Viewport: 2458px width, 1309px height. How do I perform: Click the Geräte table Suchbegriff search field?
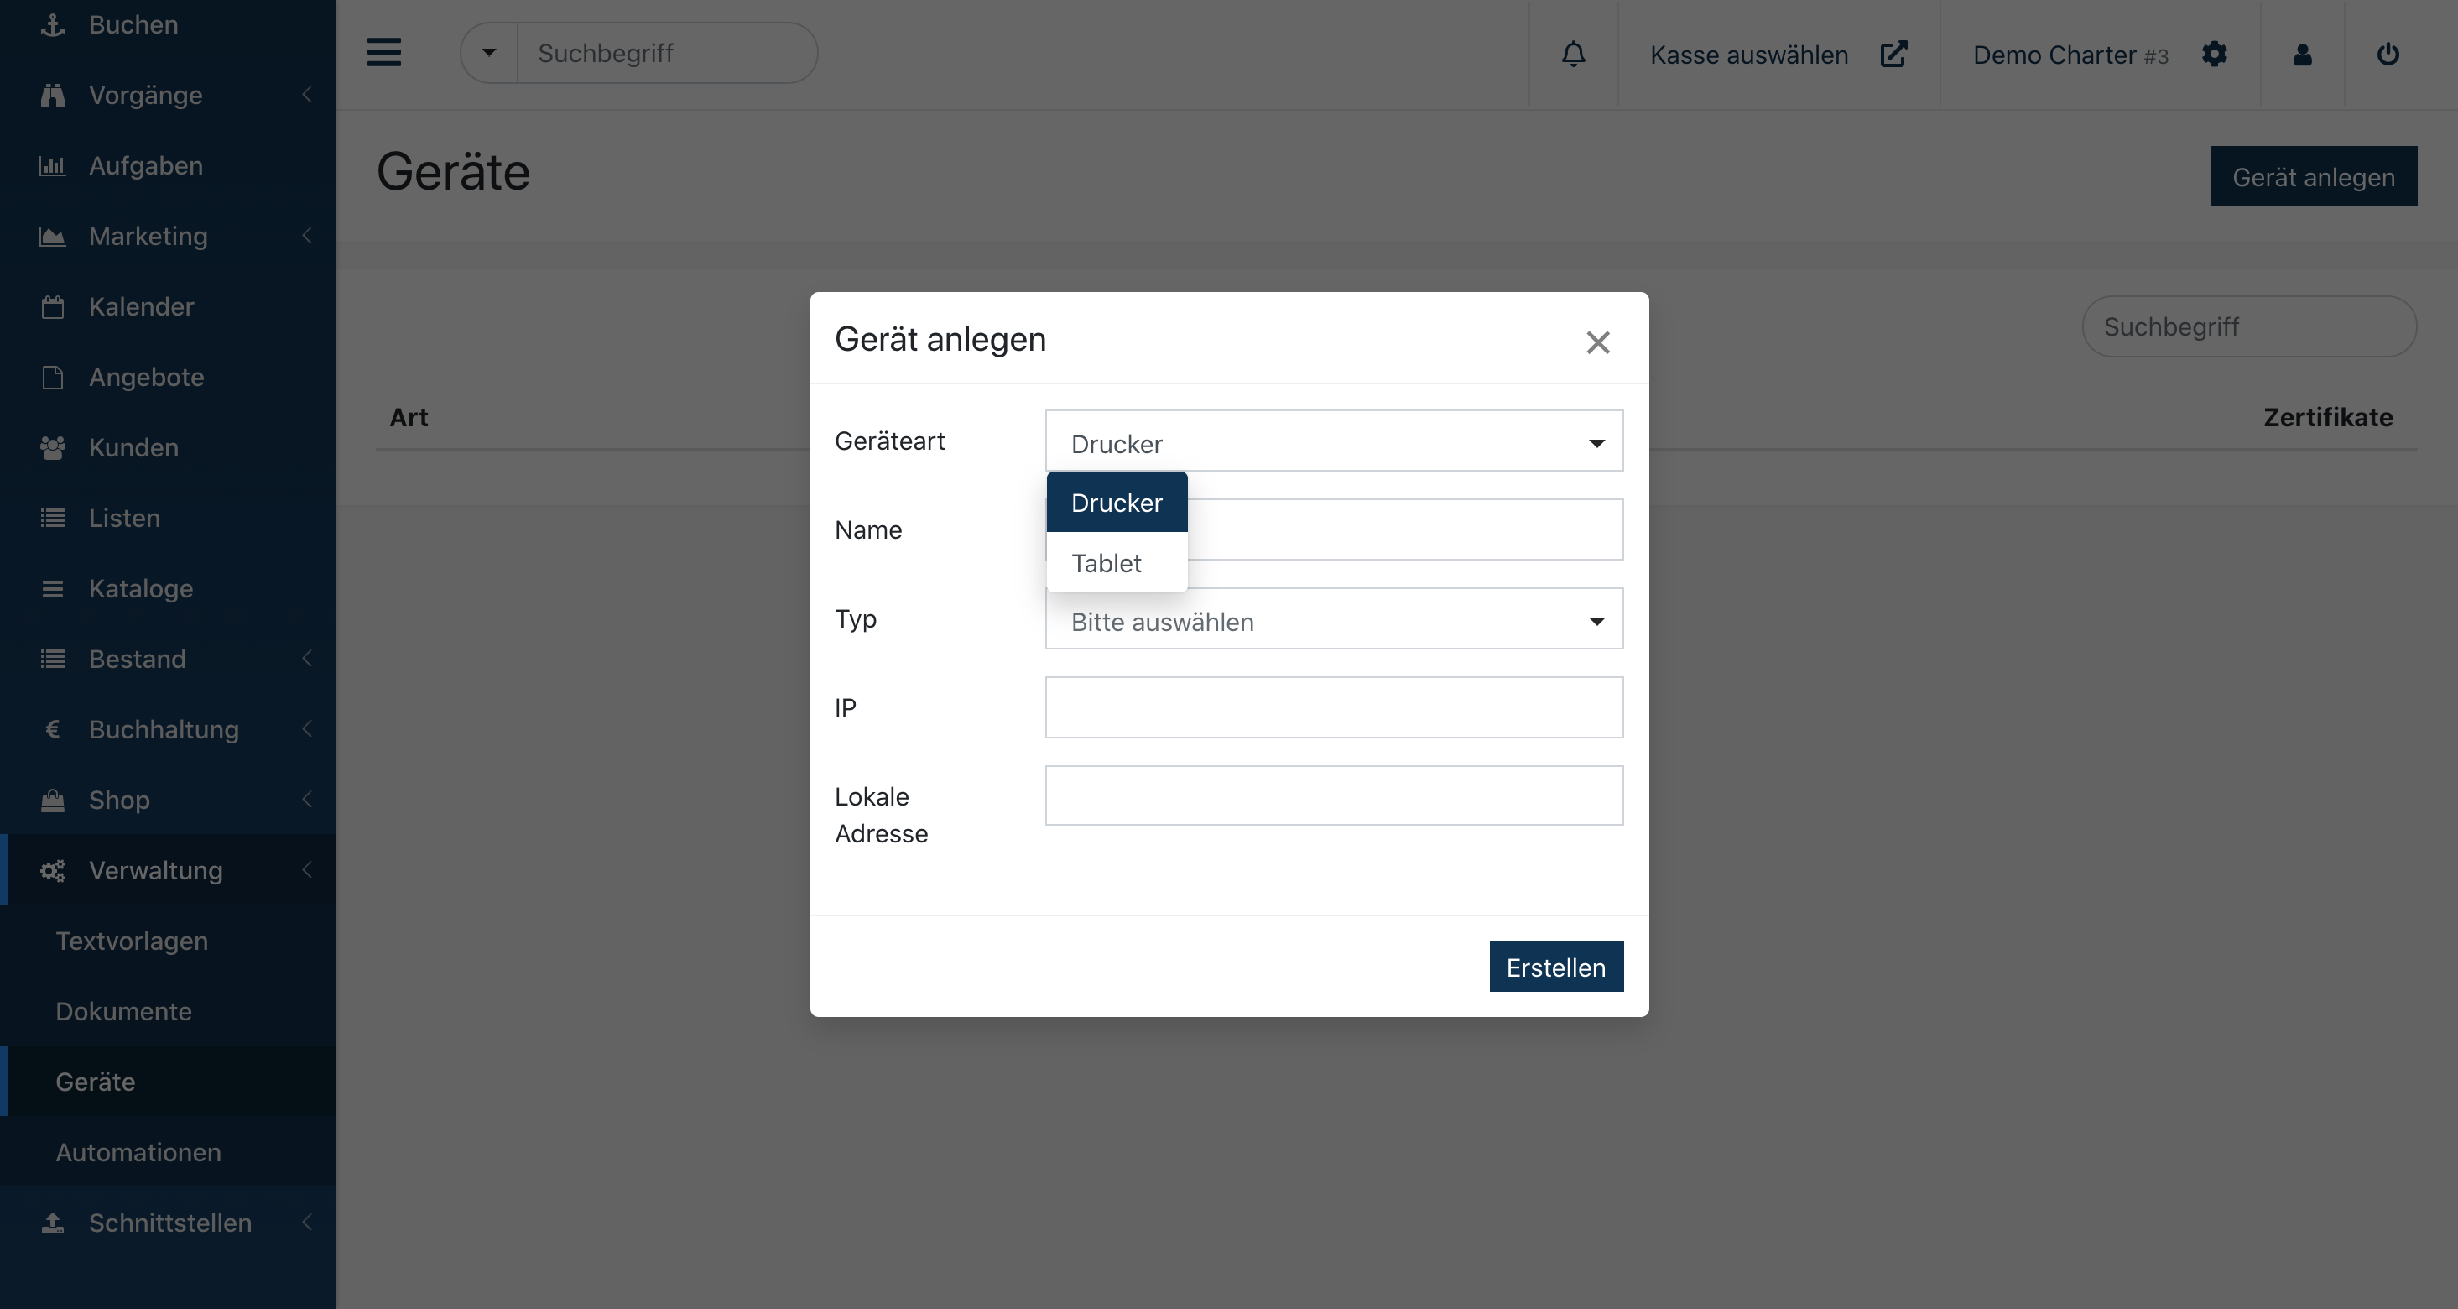click(2249, 327)
